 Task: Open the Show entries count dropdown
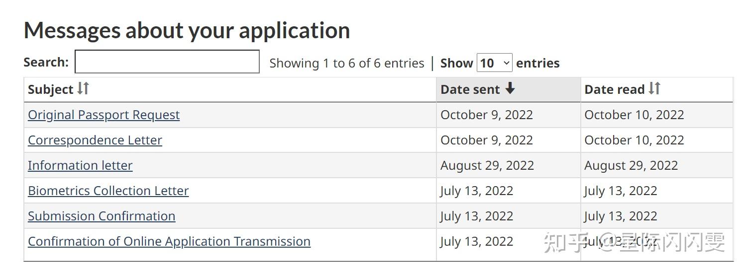pos(494,63)
